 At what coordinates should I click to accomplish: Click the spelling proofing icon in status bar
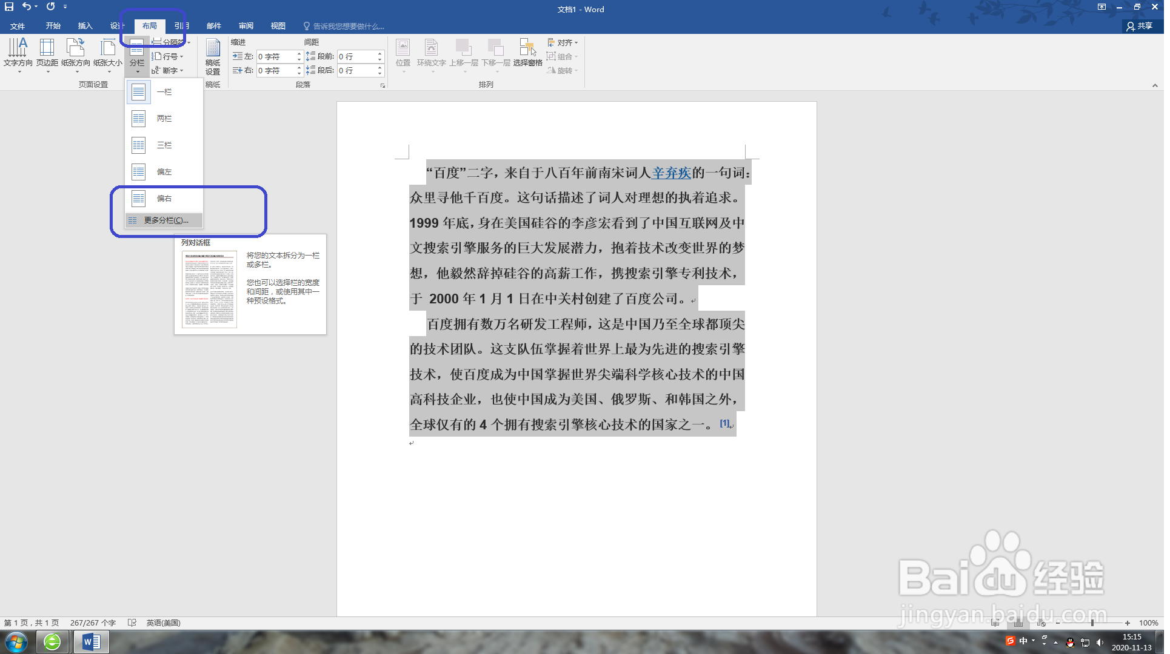[x=132, y=623]
